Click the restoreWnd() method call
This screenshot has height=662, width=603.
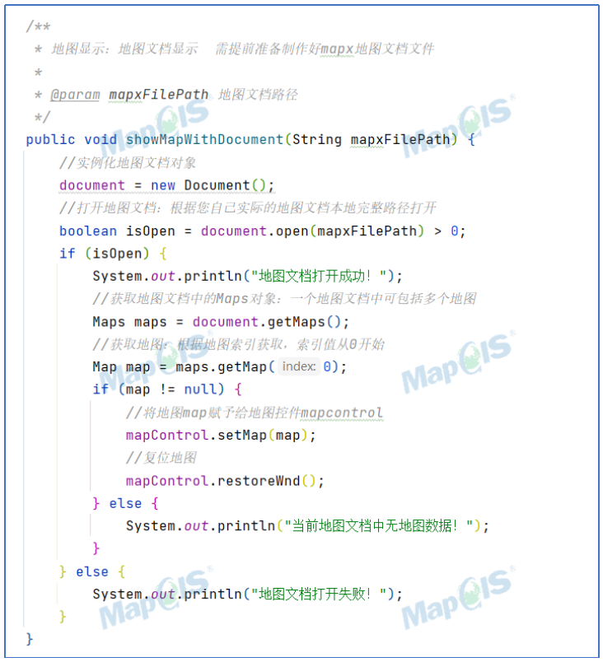(270, 481)
